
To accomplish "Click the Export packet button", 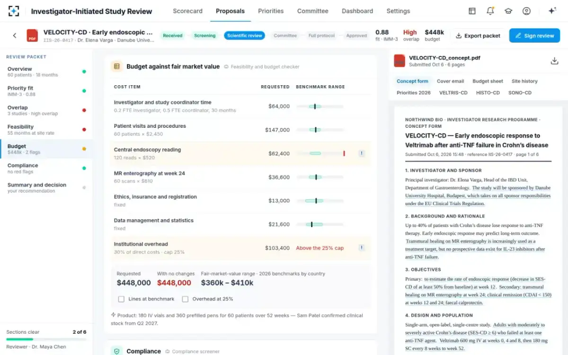I will [478, 35].
